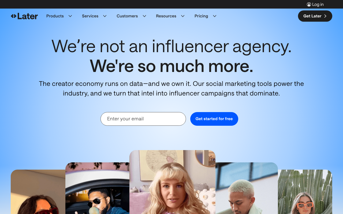Screen dimensions: 343x214
Task: Click the user profile icon beside Log in
Action: [309, 4]
